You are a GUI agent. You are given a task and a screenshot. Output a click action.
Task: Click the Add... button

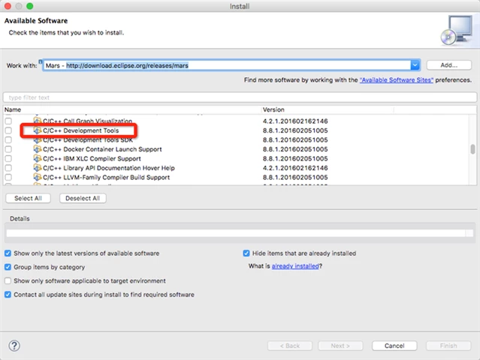(448, 65)
